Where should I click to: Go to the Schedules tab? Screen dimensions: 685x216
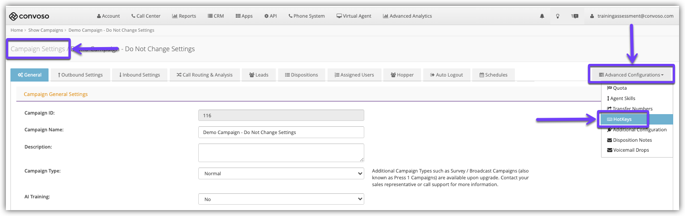[493, 75]
